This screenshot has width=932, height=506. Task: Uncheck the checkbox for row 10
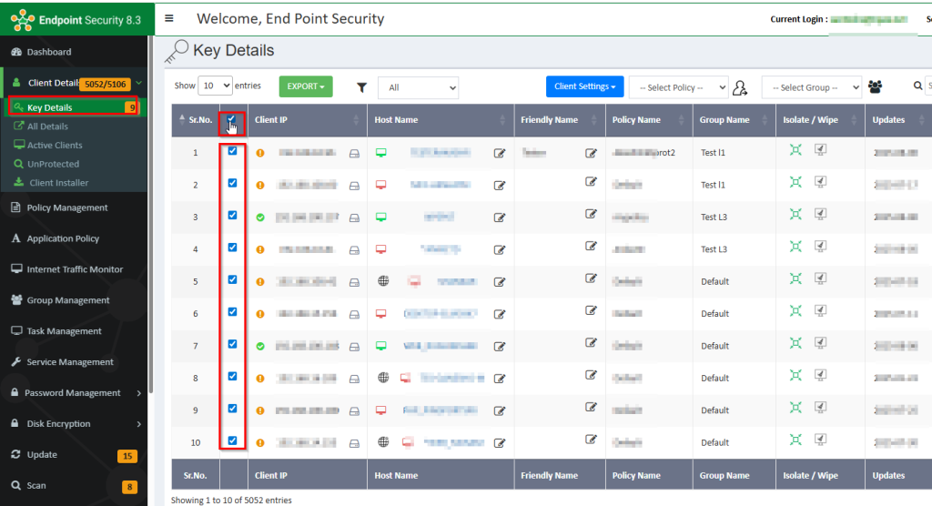coord(232,440)
